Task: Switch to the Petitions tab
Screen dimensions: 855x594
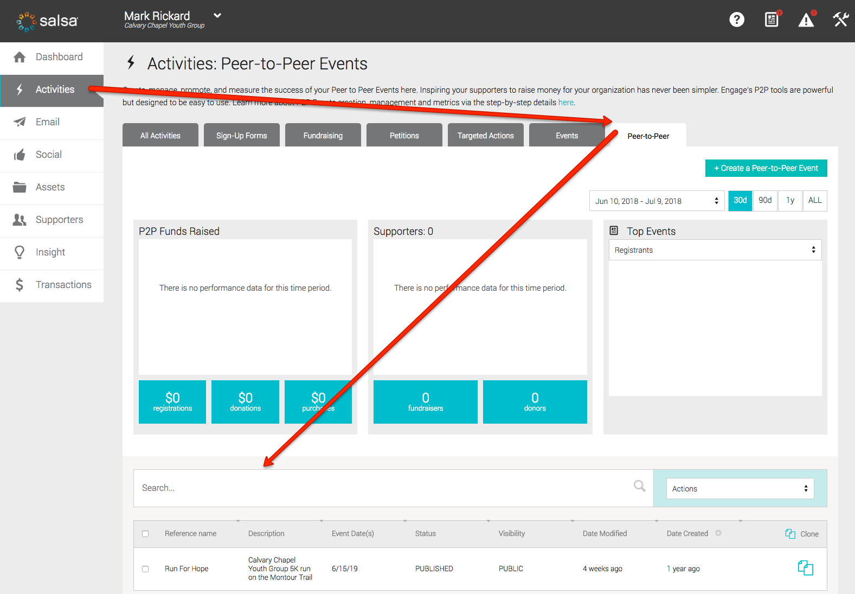Action: 404,135
